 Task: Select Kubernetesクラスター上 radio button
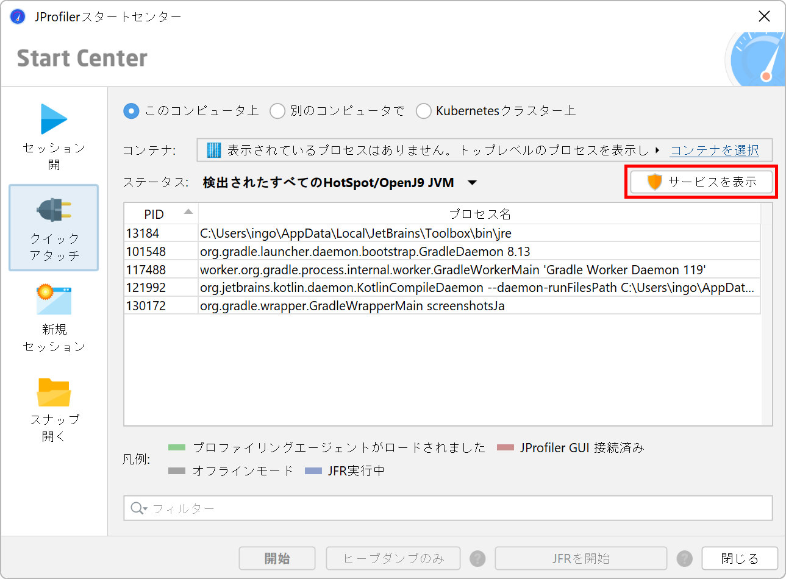423,111
